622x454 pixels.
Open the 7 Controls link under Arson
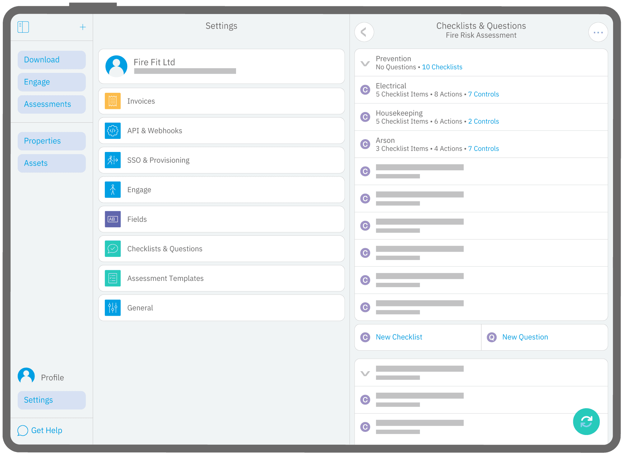point(483,149)
